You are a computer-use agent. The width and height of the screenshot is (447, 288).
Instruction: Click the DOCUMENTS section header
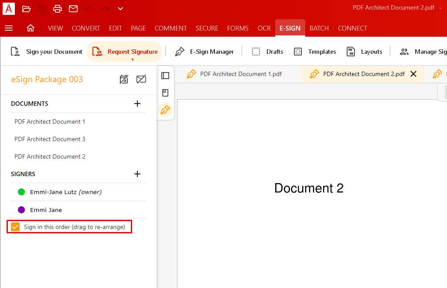point(30,104)
